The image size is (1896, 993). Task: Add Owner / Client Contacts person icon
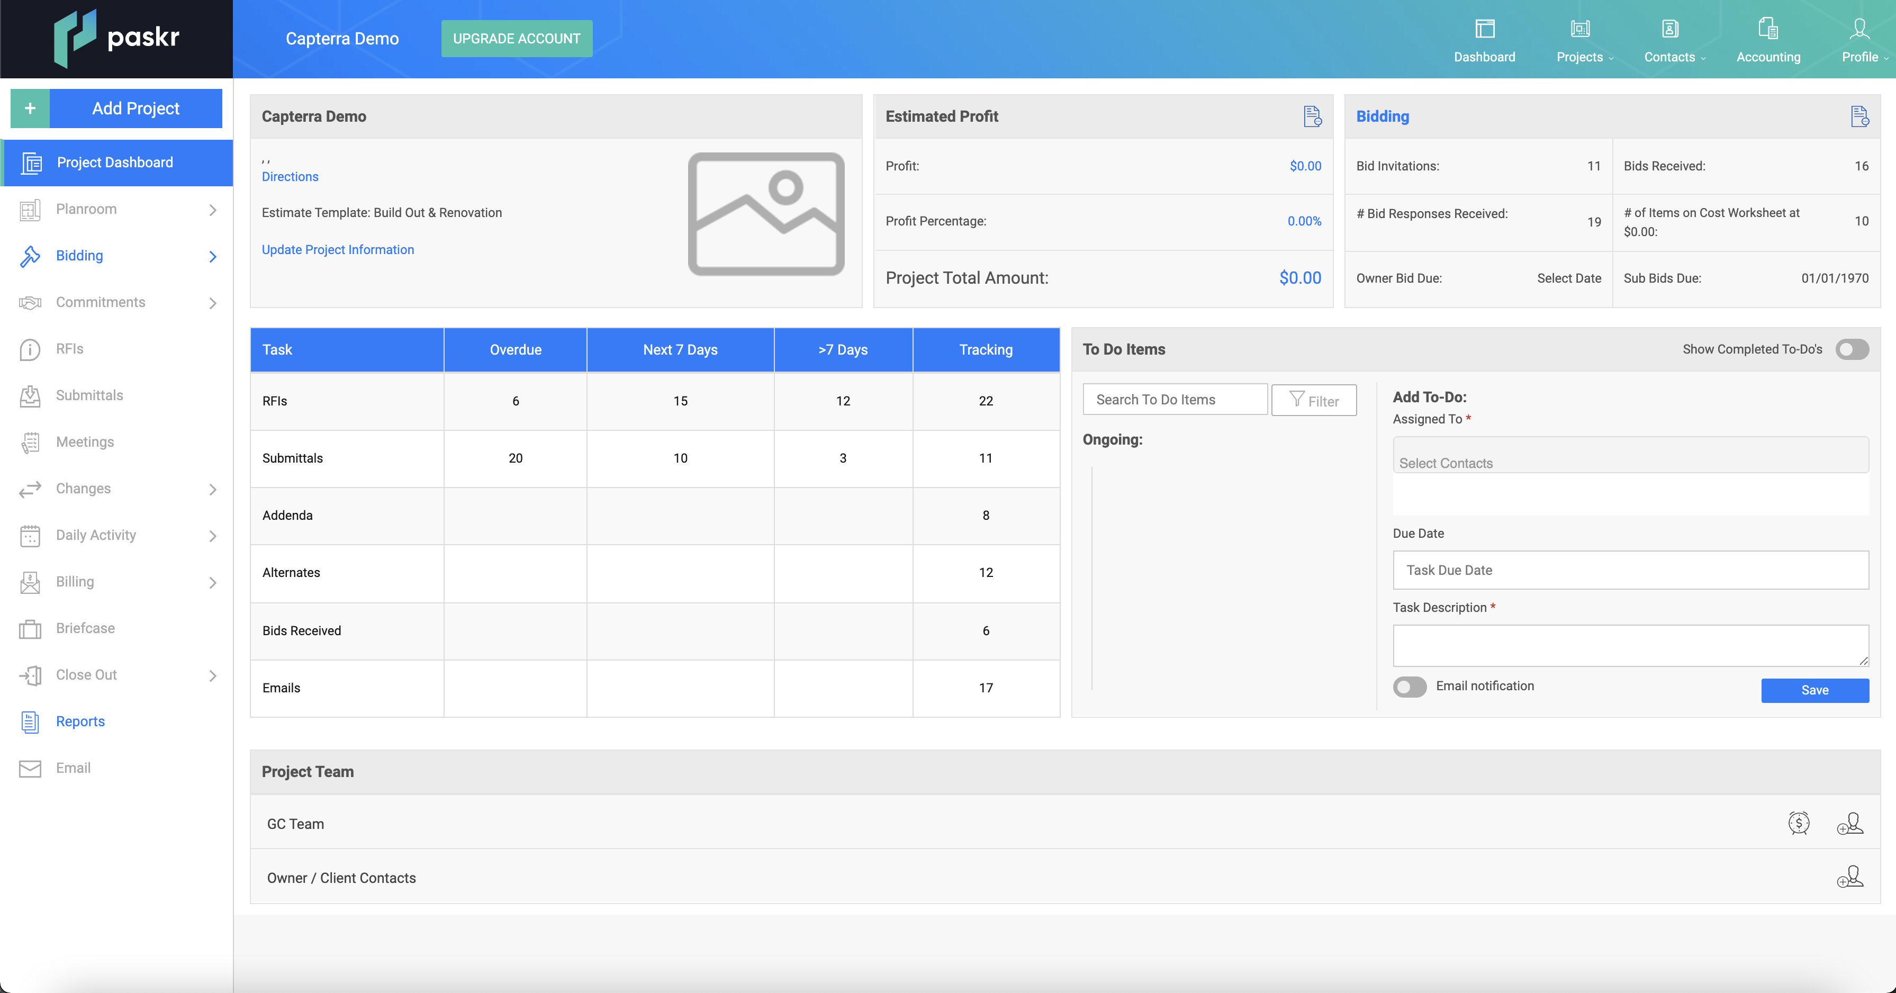pos(1849,878)
